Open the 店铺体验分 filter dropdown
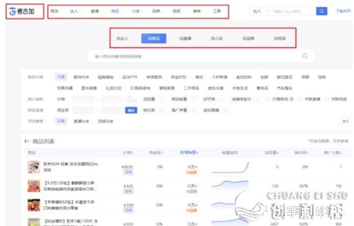 245,99
